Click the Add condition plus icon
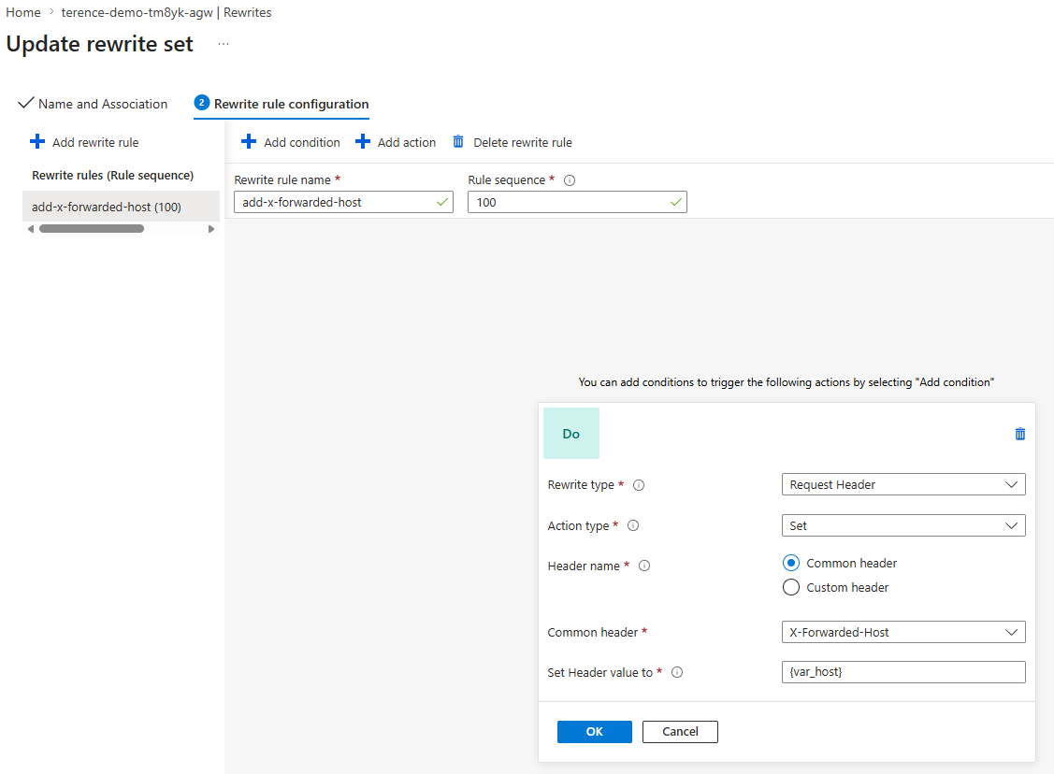1054x774 pixels. 249,142
